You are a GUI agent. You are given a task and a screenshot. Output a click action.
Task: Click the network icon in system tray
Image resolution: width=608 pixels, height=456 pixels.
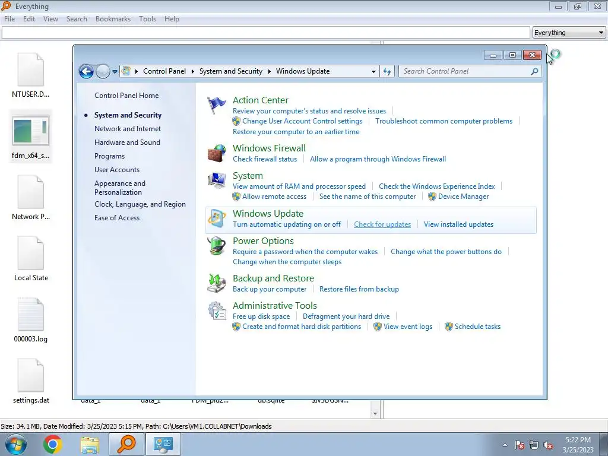[534, 445]
